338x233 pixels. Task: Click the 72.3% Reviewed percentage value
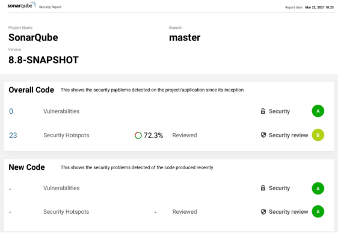click(153, 135)
